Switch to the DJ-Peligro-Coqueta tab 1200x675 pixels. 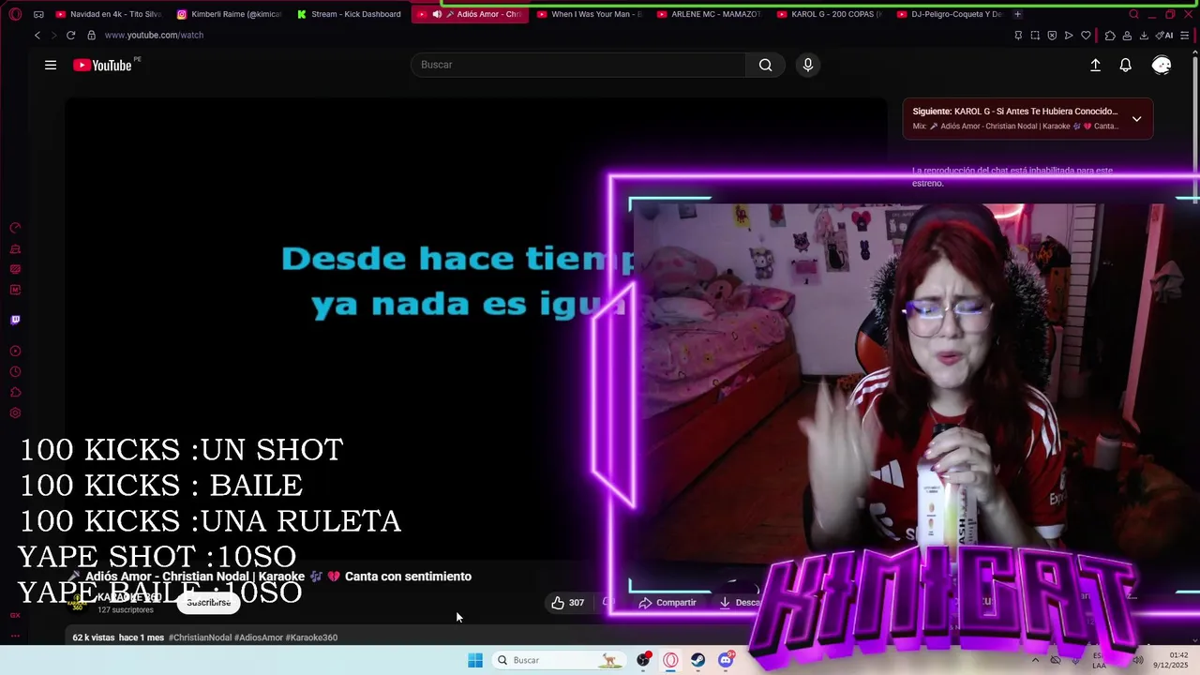pyautogui.click(x=950, y=14)
